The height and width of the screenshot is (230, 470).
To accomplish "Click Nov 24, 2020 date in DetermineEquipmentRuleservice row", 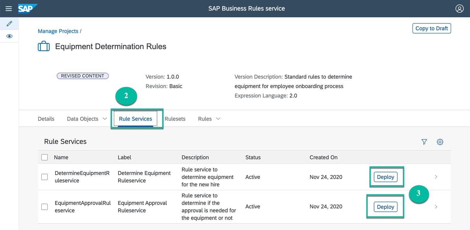I will tap(326, 177).
